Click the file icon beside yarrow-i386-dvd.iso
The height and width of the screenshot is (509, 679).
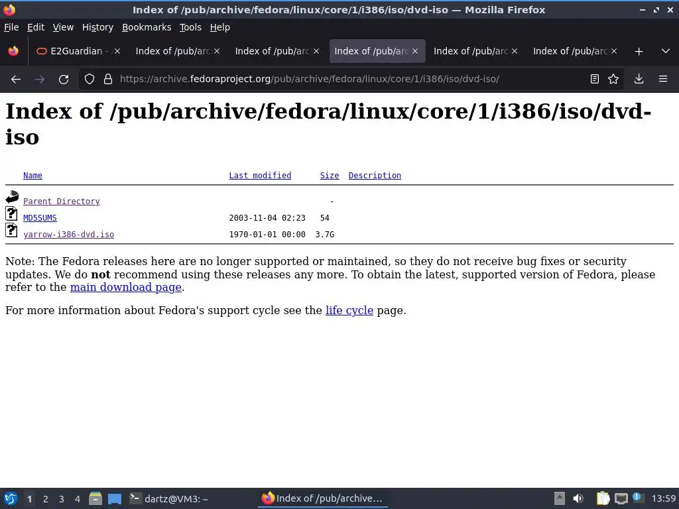click(x=12, y=230)
